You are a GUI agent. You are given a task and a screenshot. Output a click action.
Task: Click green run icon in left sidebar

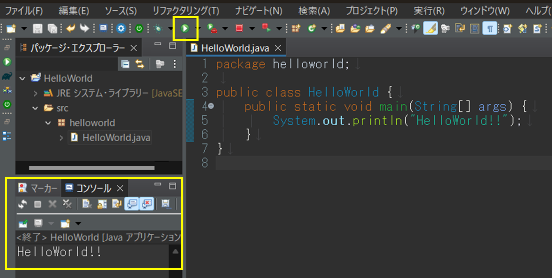click(x=7, y=62)
